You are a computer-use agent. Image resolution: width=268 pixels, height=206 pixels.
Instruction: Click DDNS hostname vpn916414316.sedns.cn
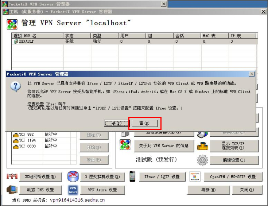tap(77, 200)
